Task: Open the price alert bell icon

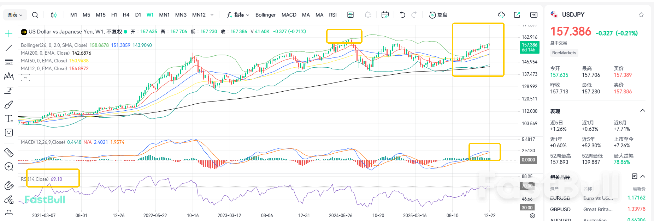Action: [x=368, y=15]
